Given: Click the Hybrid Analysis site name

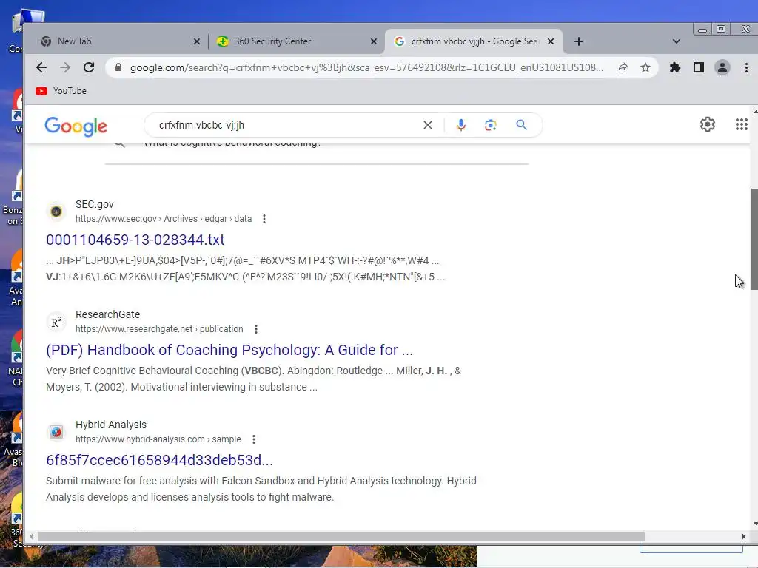Looking at the screenshot, I should tap(111, 425).
